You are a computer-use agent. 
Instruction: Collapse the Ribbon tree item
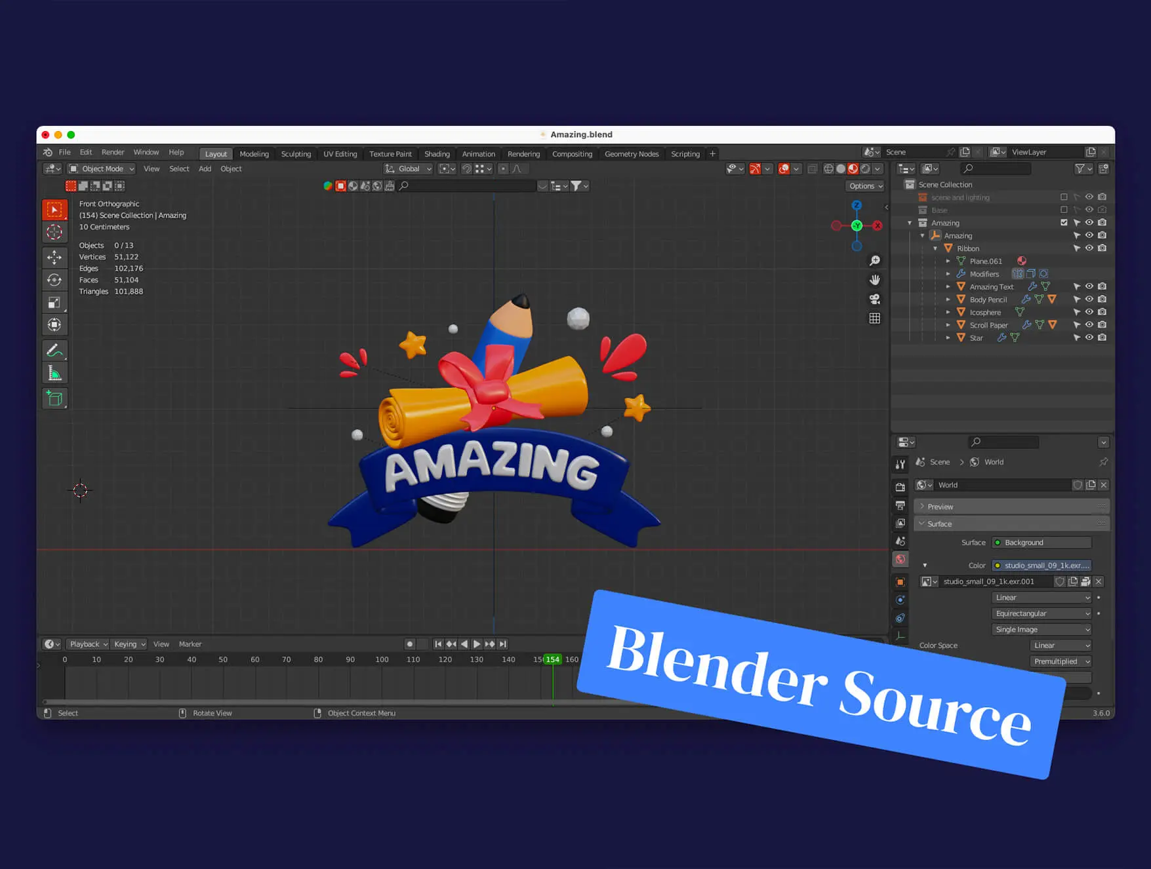pyautogui.click(x=935, y=248)
